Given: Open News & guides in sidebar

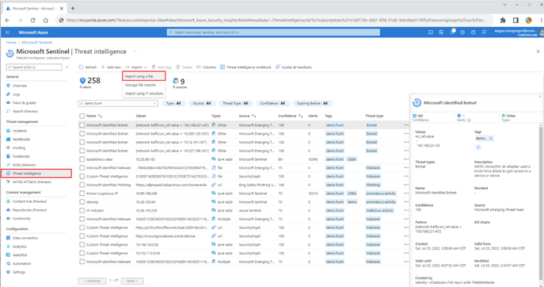Looking at the screenshot, I should 25,103.
